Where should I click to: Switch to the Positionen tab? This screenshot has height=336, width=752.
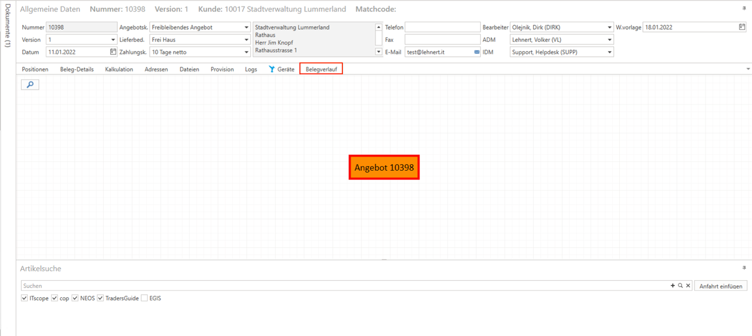click(x=35, y=69)
